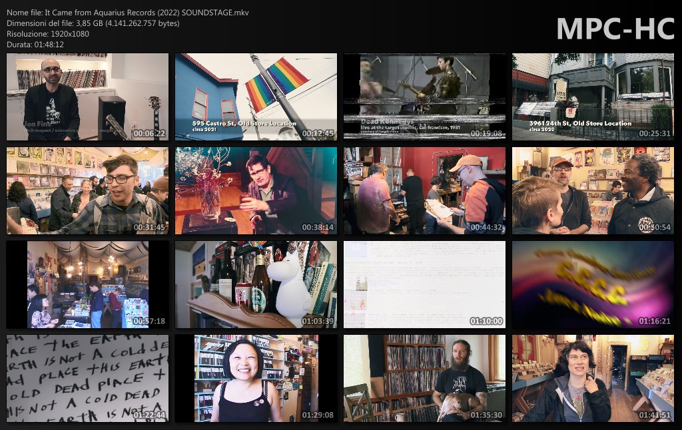This screenshot has width=682, height=430.
Task: Click the MPC-HC logo text
Action: (615, 27)
